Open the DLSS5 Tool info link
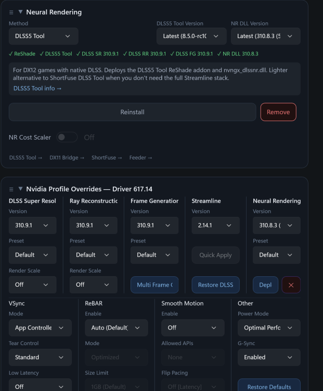Image resolution: width=323 pixels, height=391 pixels. click(x=37, y=88)
